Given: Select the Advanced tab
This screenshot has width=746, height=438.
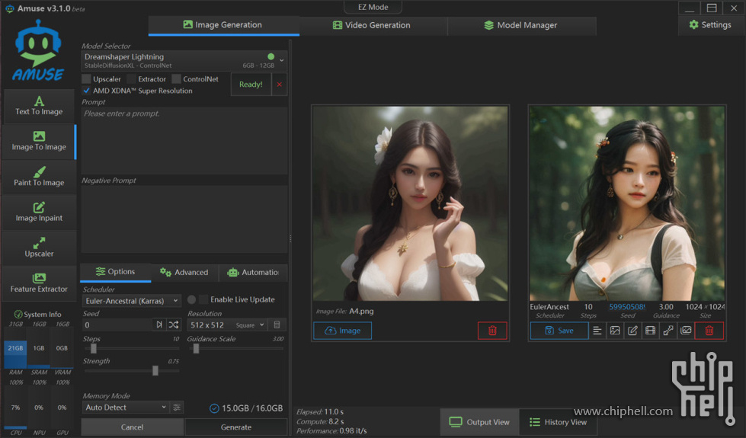Looking at the screenshot, I should pyautogui.click(x=184, y=273).
